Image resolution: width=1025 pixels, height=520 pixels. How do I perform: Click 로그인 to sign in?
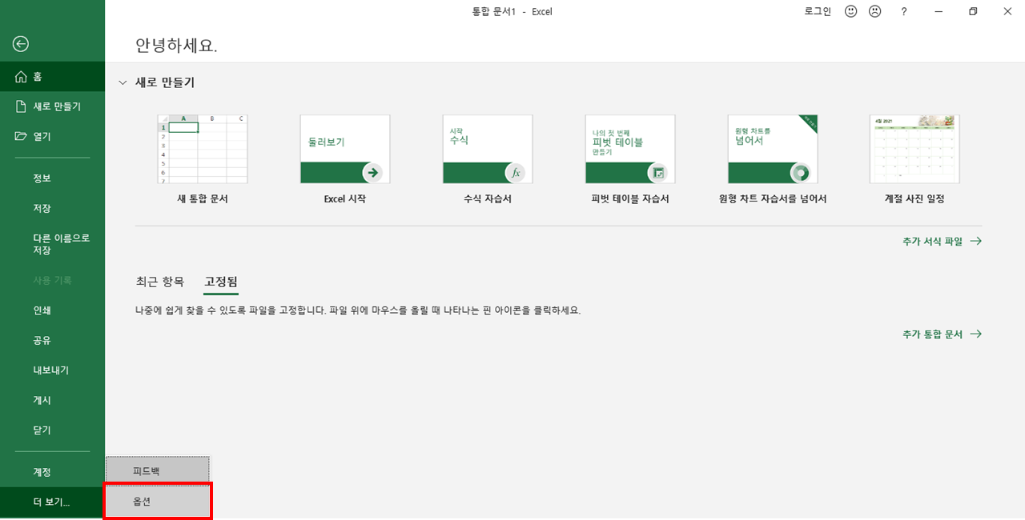818,11
